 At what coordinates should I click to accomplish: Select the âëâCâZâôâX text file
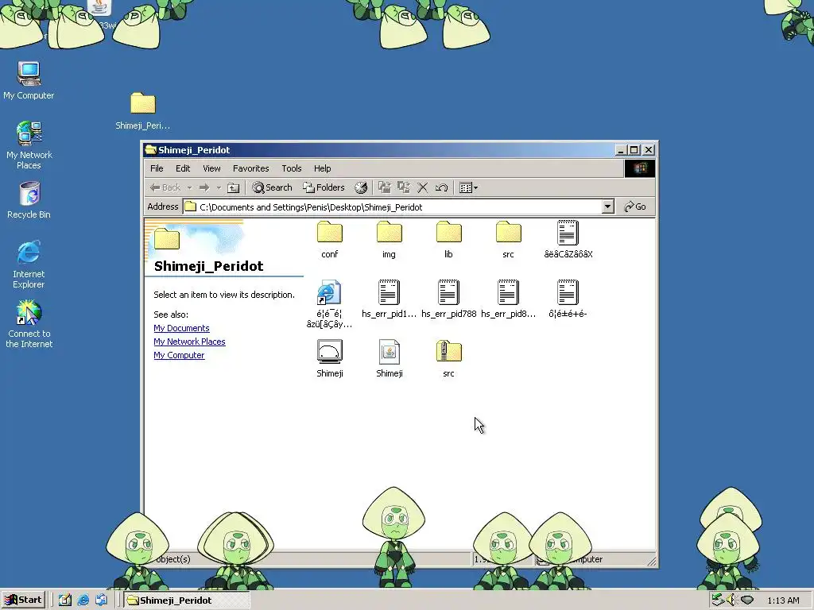tap(568, 233)
